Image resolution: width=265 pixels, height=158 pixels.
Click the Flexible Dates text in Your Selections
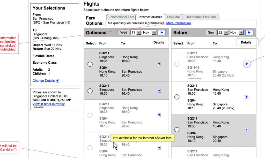(43, 56)
